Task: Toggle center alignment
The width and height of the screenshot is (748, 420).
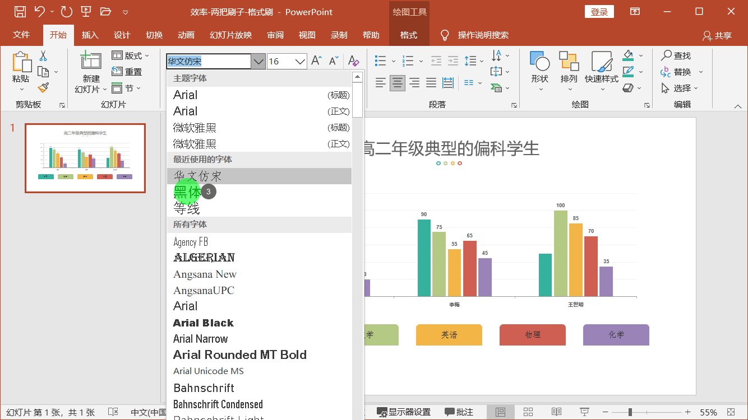Action: (398, 83)
